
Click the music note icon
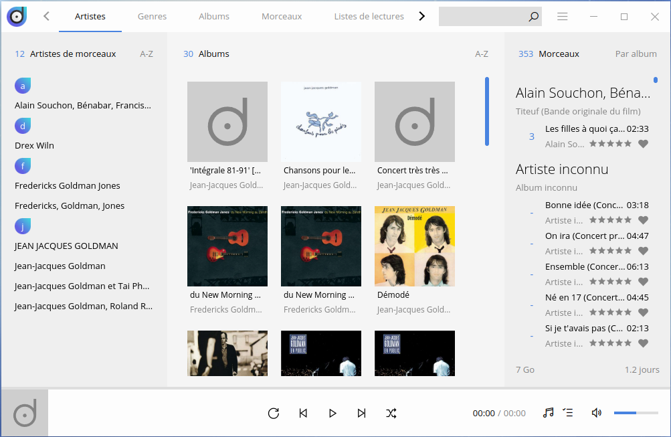(548, 413)
